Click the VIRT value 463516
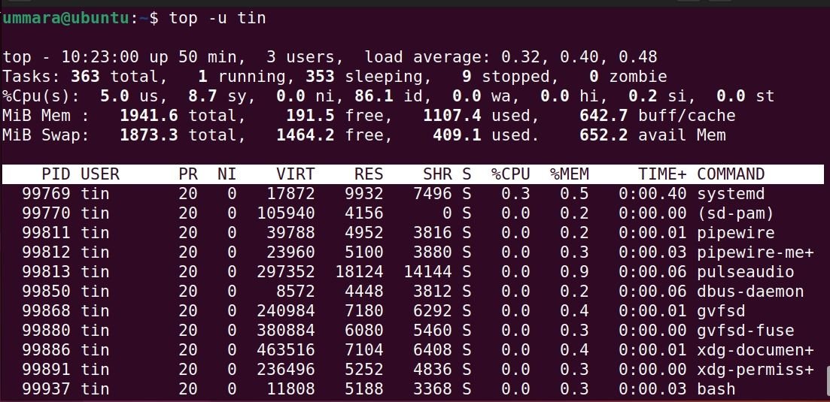 [x=286, y=350]
